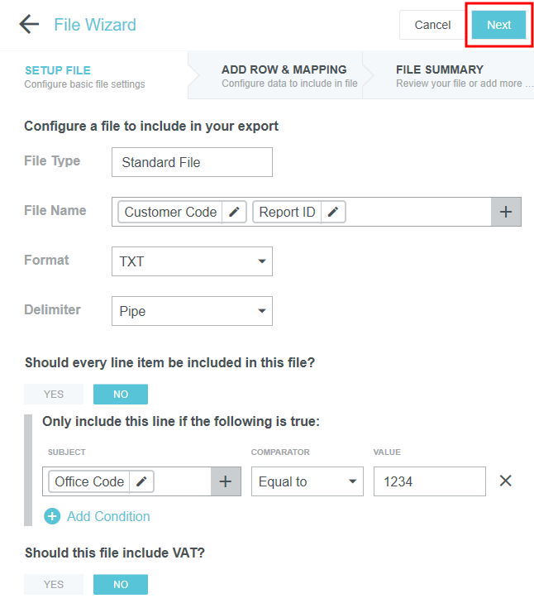The width and height of the screenshot is (534, 603).
Task: Edit the Report ID token pencil icon
Action: 333,212
